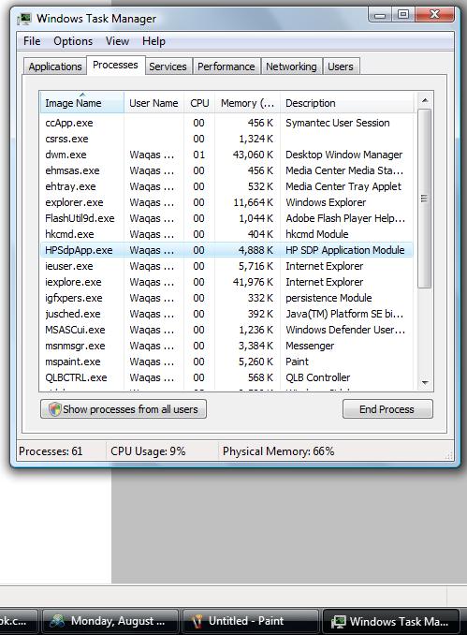Image resolution: width=467 pixels, height=635 pixels.
Task: Select the jusched.exe process
Action: [x=226, y=314]
